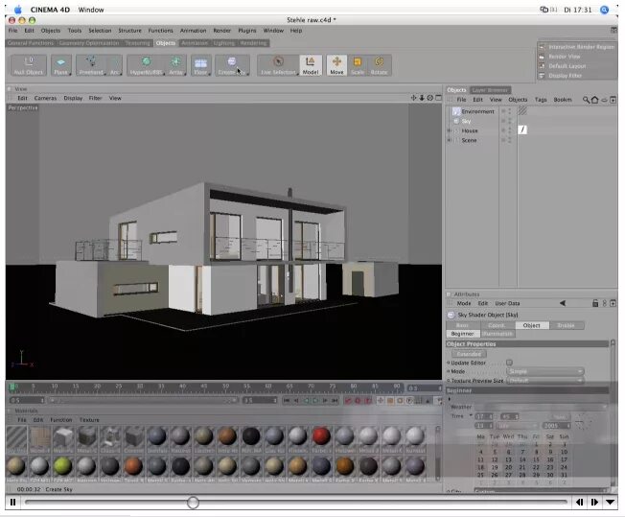This screenshot has height=517, width=625.
Task: Activate the Move tool
Action: [x=336, y=65]
